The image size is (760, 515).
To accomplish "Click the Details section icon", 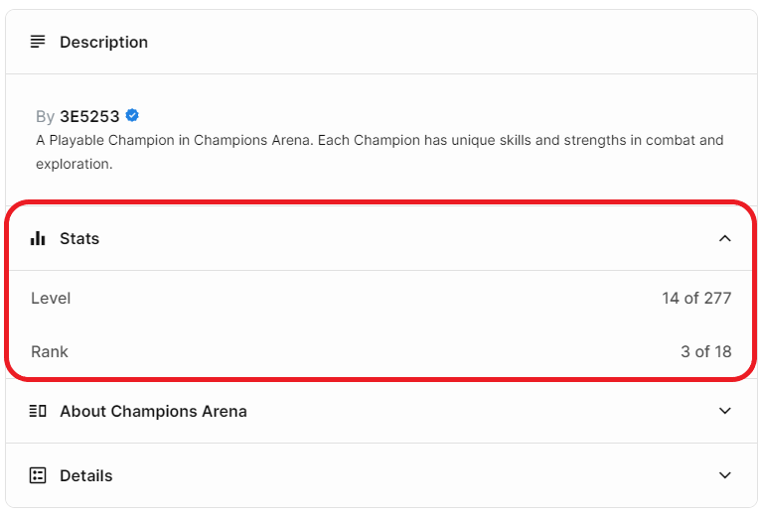I will [38, 475].
